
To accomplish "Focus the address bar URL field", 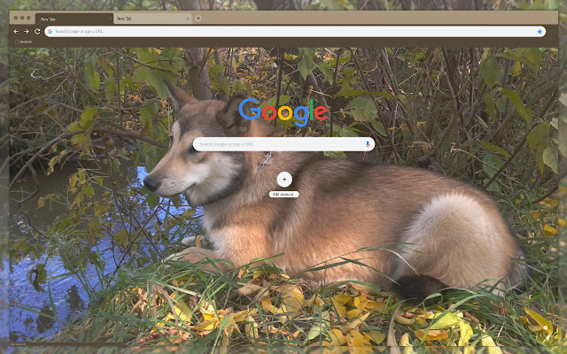I will [x=295, y=32].
